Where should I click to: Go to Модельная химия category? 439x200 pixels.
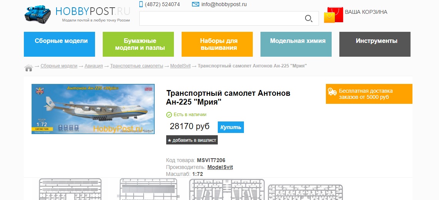[297, 41]
